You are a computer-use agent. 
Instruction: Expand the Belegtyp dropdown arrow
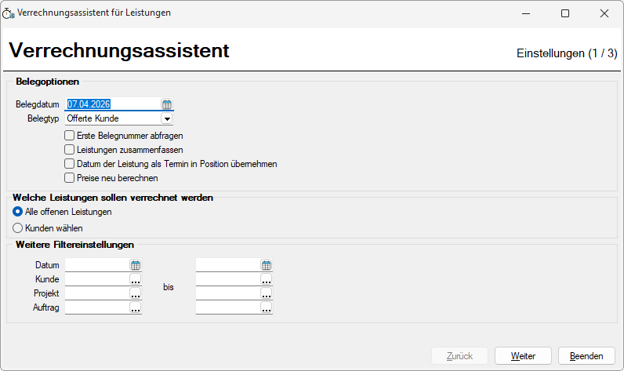166,118
